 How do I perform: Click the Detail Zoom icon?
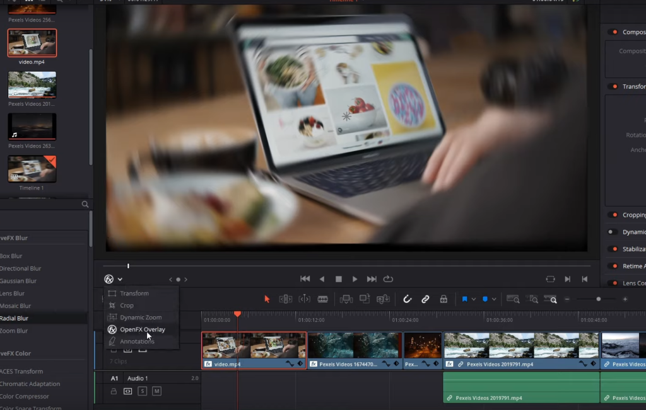(x=532, y=299)
